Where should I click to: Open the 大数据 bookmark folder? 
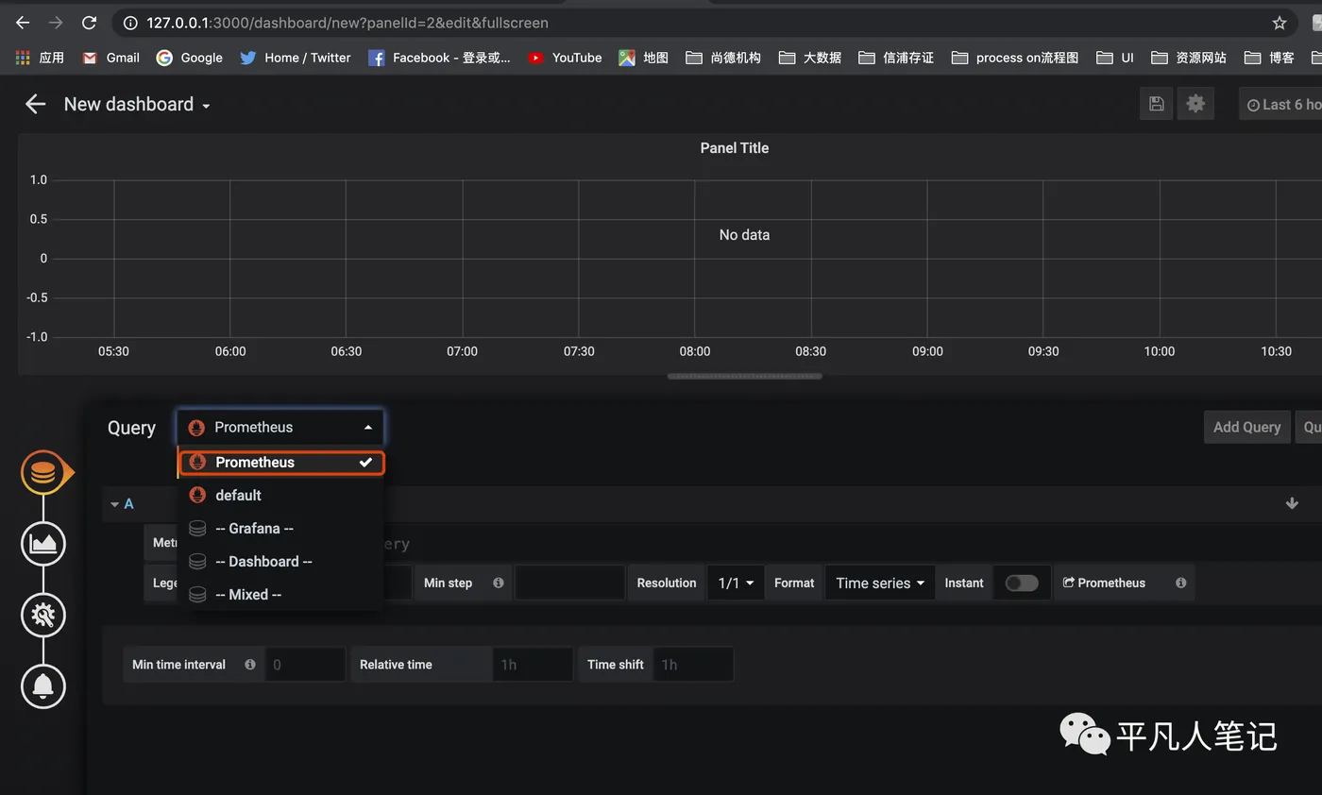[810, 58]
